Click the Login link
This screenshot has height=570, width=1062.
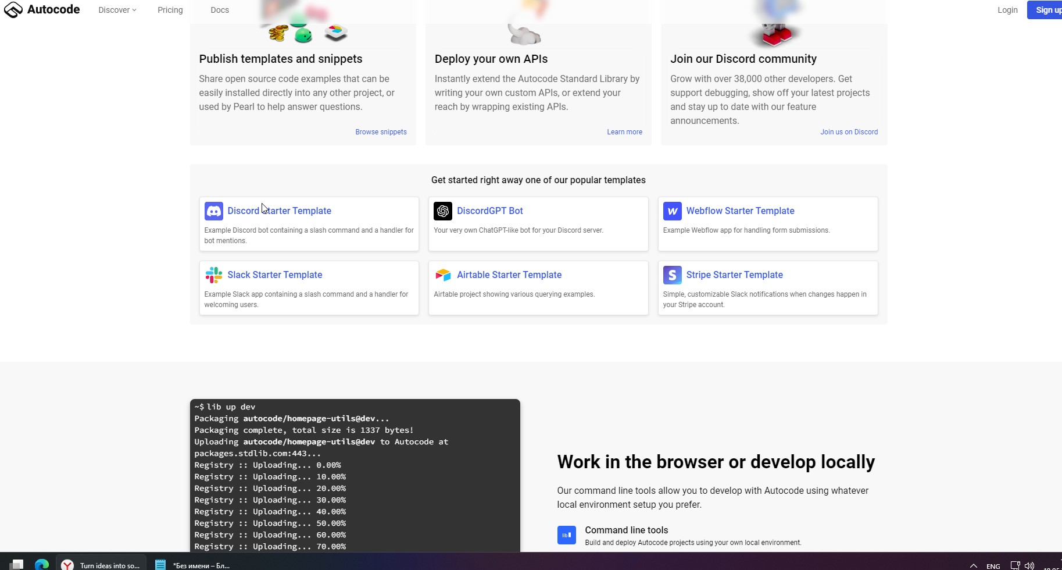(1007, 10)
